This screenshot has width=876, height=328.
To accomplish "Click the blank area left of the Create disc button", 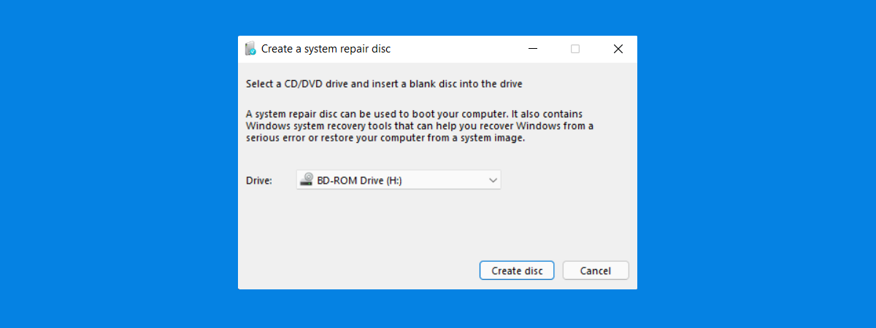I will click(x=358, y=270).
